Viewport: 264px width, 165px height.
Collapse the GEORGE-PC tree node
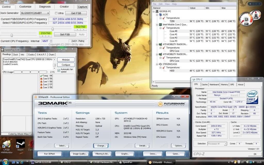154,11
